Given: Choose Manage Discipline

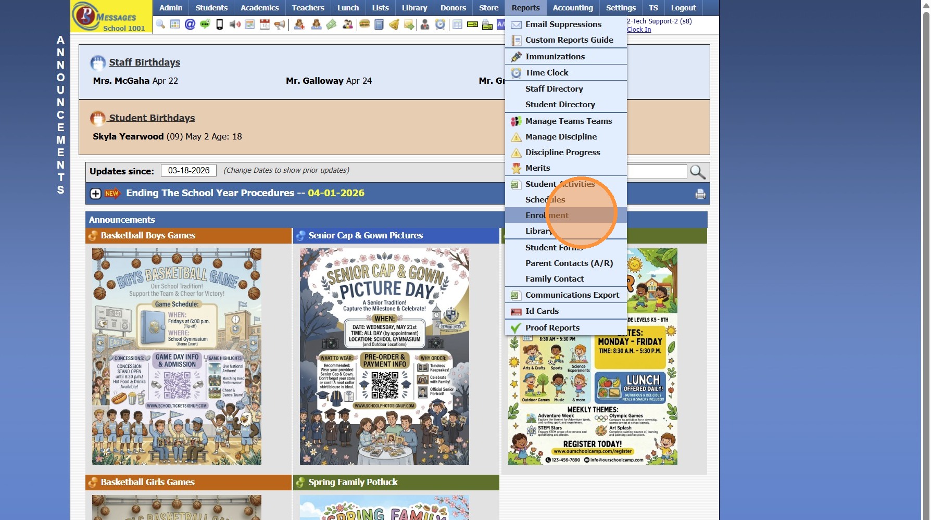Looking at the screenshot, I should point(566,137).
